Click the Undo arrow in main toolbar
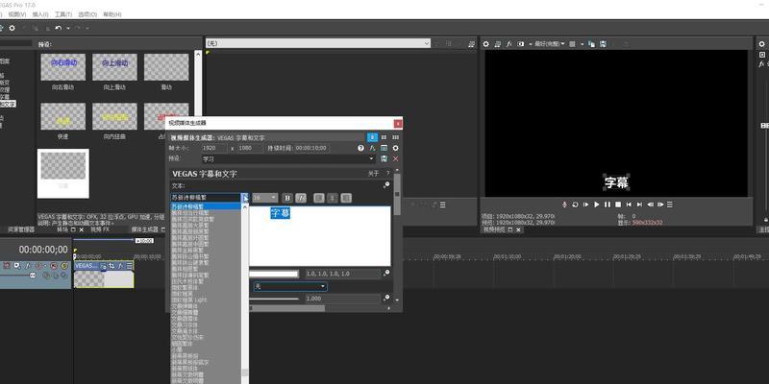The height and width of the screenshot is (384, 769). 59,29
